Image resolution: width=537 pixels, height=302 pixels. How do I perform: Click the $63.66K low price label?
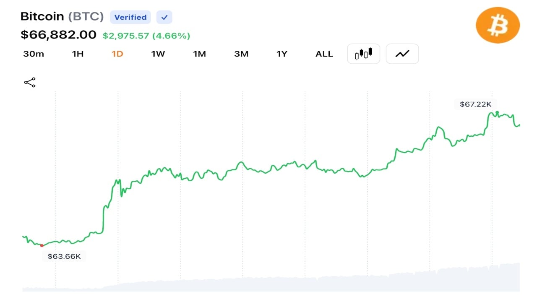tap(64, 256)
